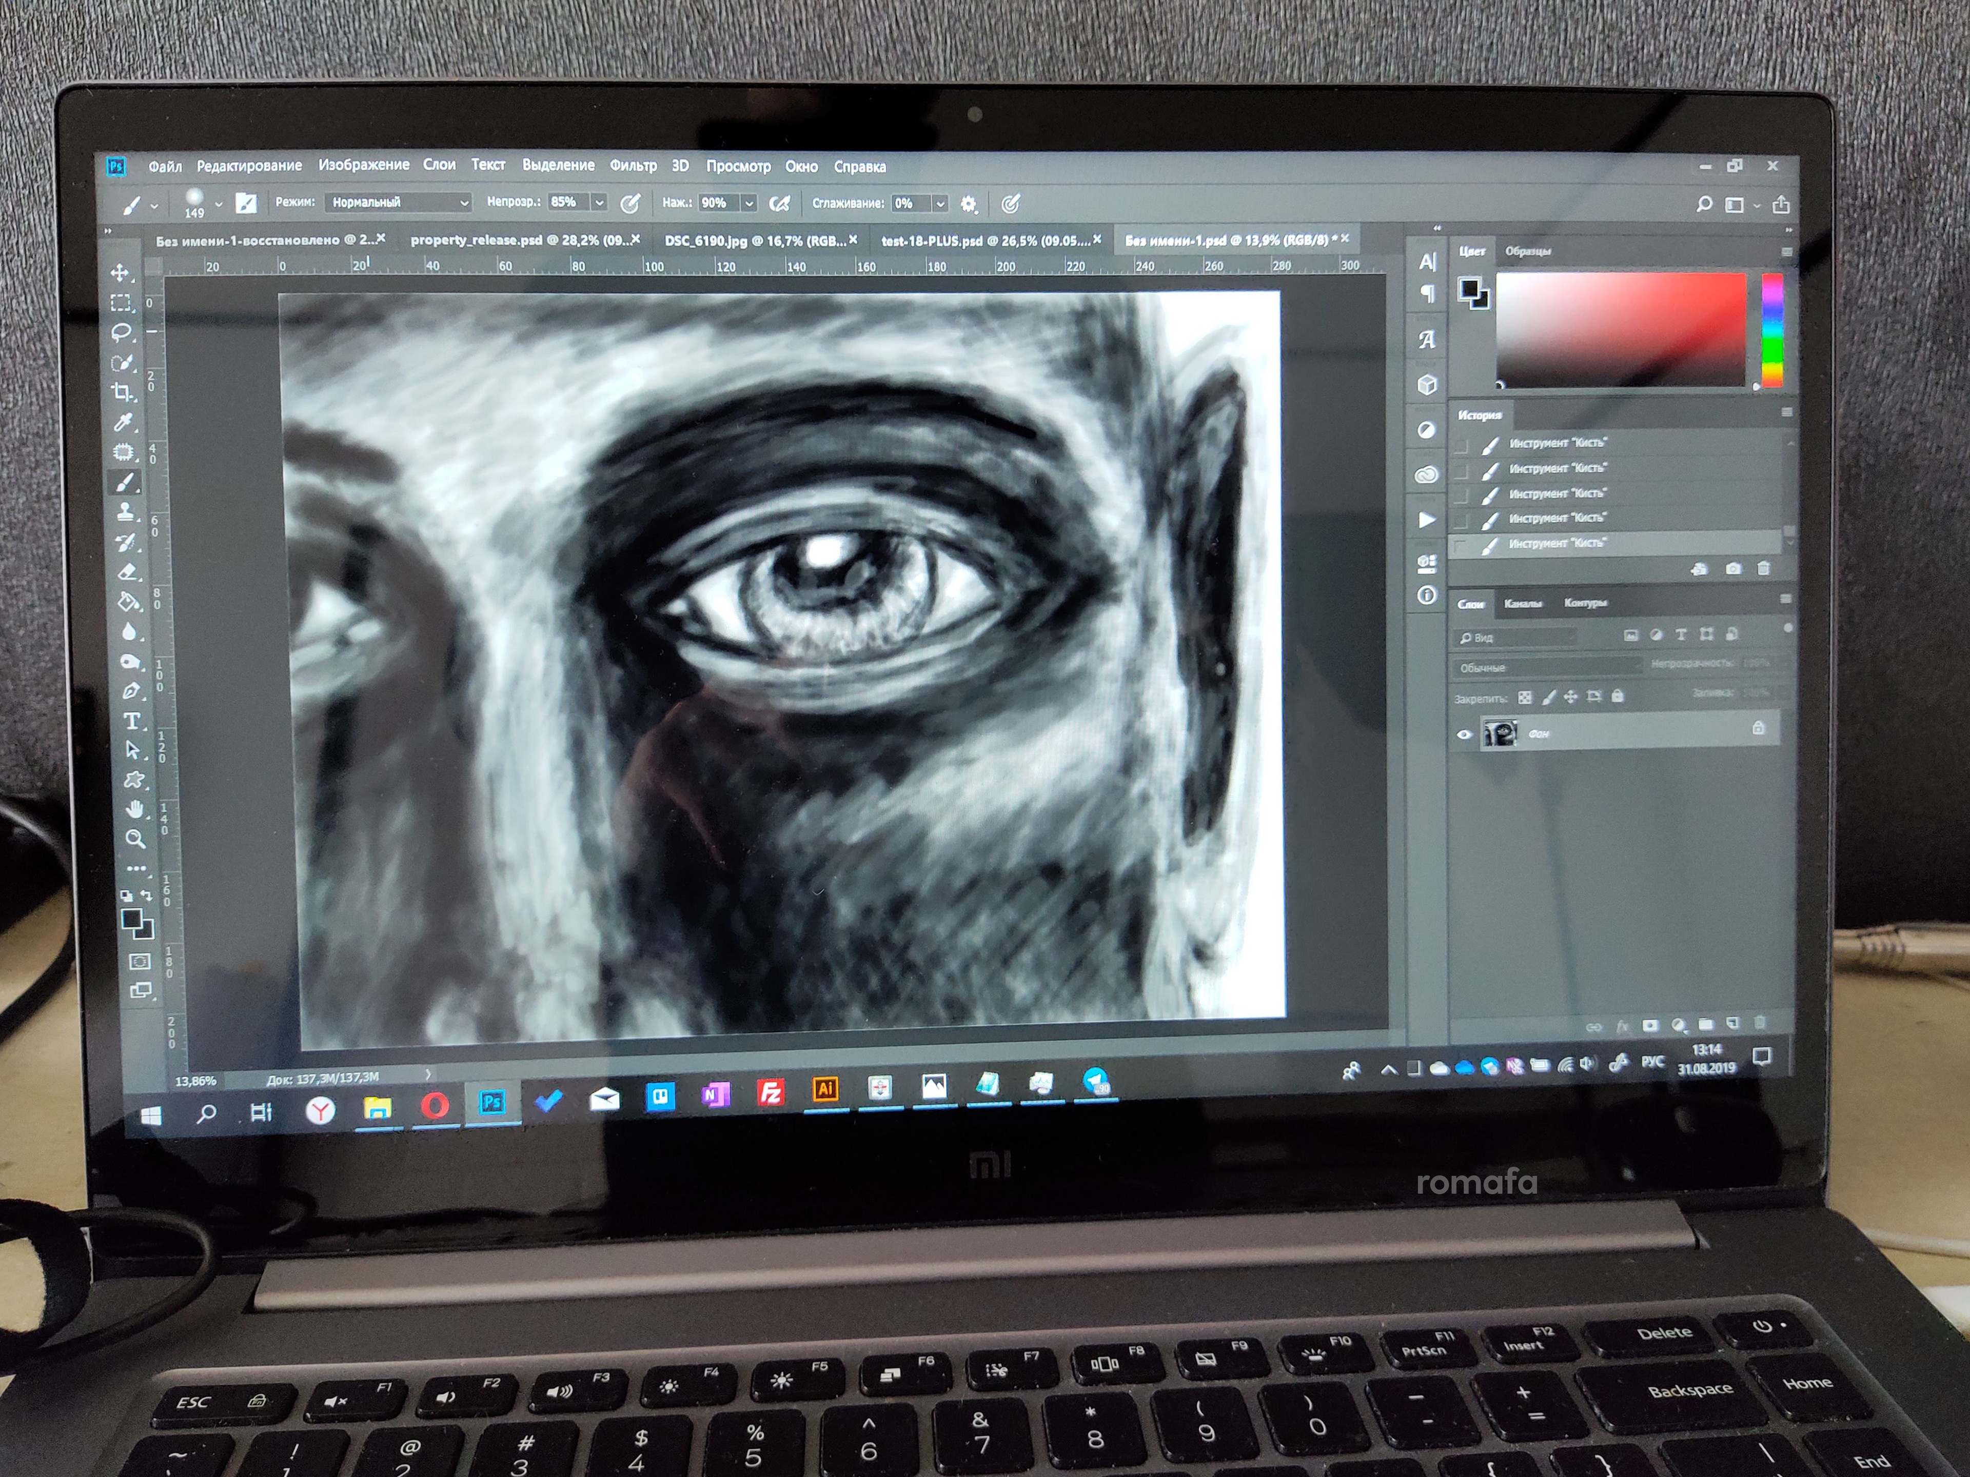Screen dimensions: 1970x1477
Task: Select the Custom Shape tool
Action: point(133,780)
